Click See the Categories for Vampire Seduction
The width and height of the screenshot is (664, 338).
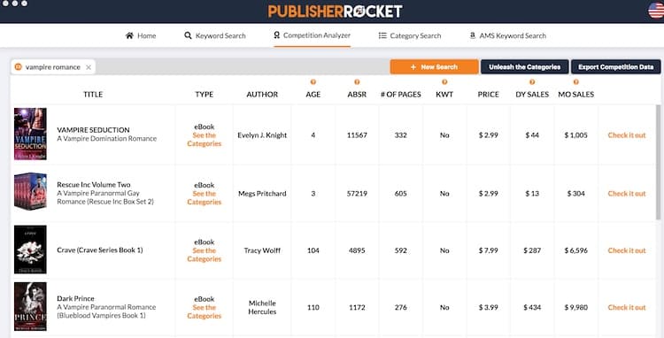click(x=205, y=140)
